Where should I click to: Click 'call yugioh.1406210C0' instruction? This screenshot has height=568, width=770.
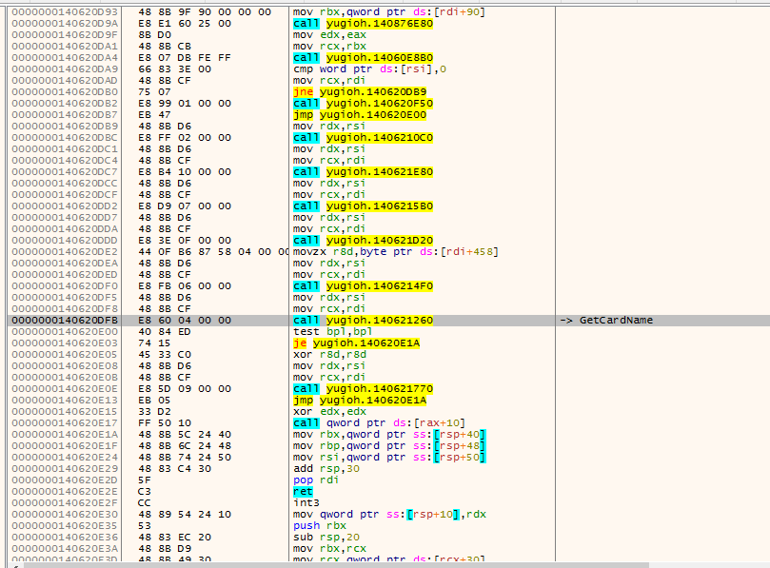pos(363,137)
